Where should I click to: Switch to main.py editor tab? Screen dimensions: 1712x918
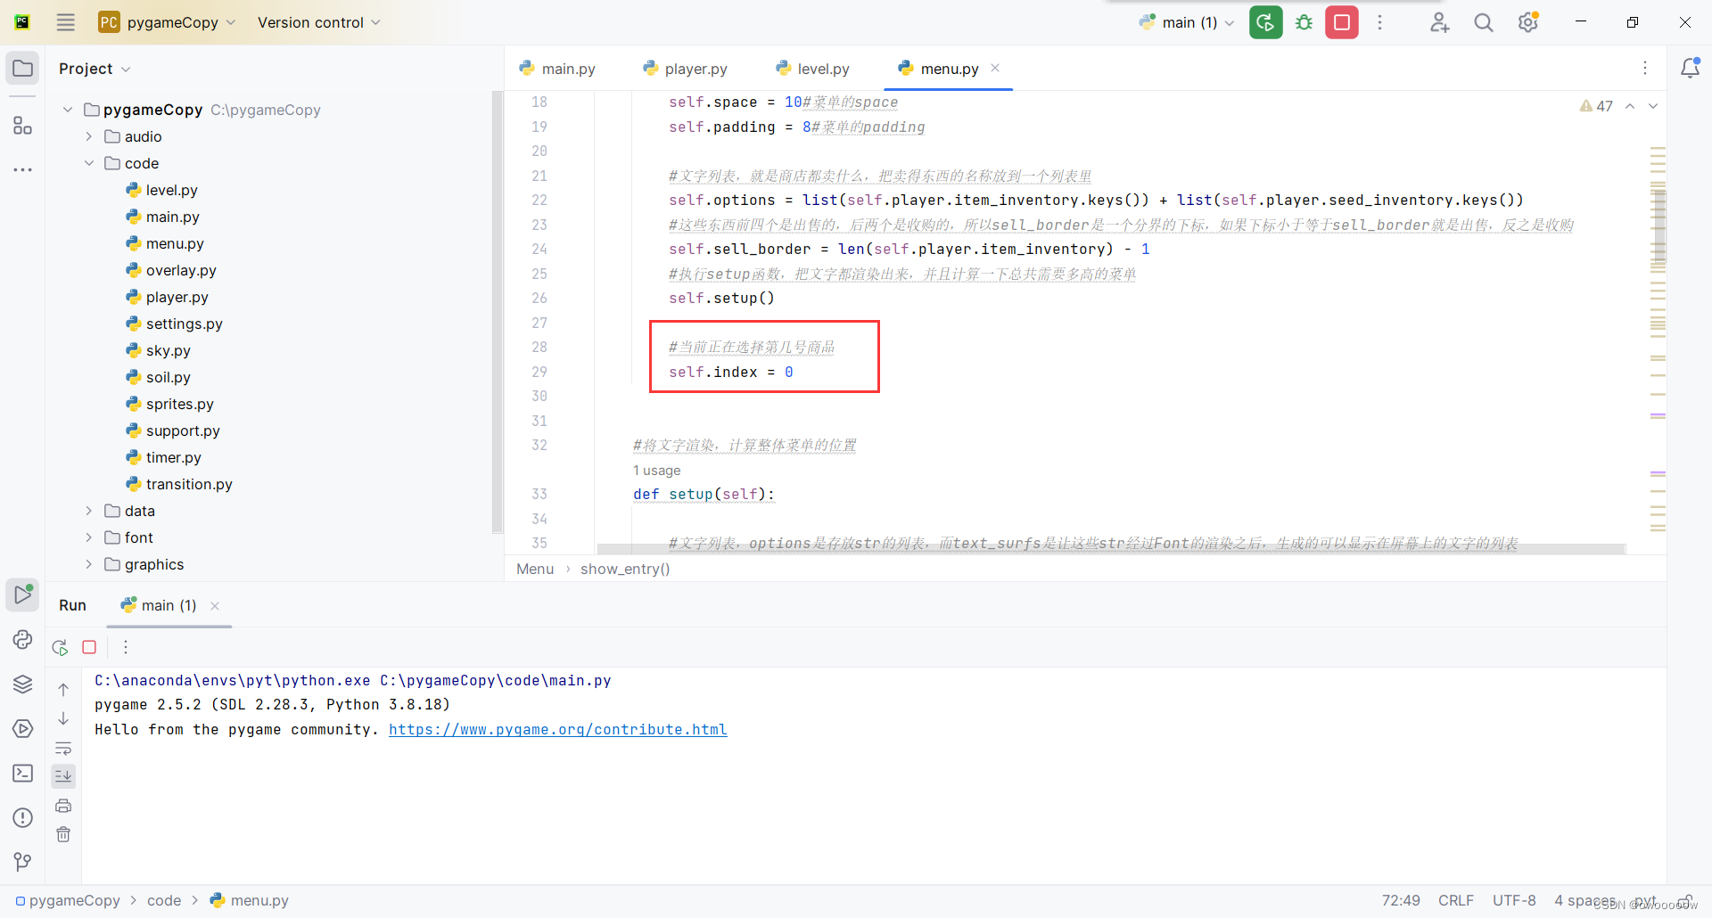click(x=557, y=69)
